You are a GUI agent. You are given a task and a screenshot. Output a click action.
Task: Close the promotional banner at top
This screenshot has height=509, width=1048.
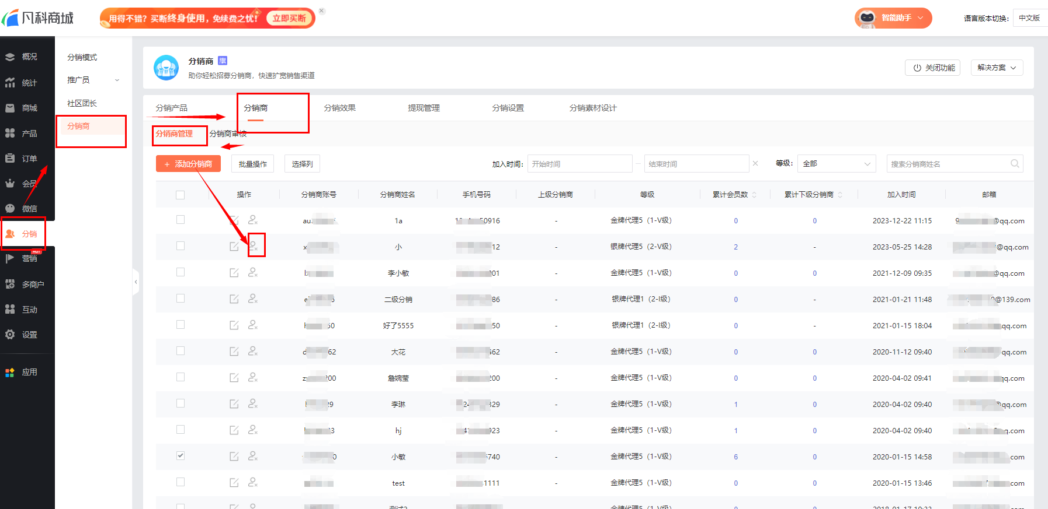tap(322, 11)
